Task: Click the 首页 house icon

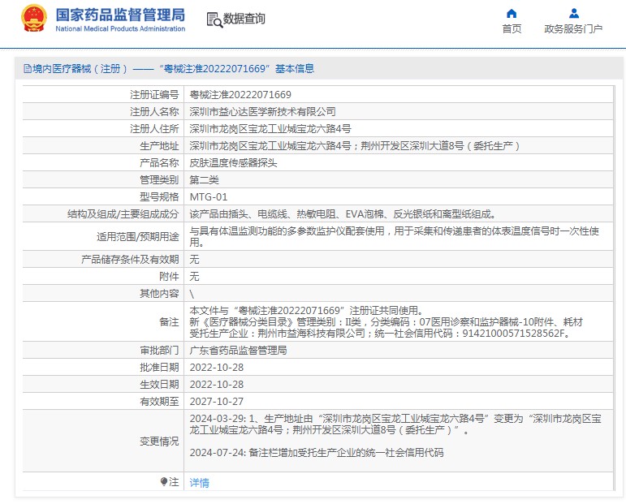Action: point(512,13)
